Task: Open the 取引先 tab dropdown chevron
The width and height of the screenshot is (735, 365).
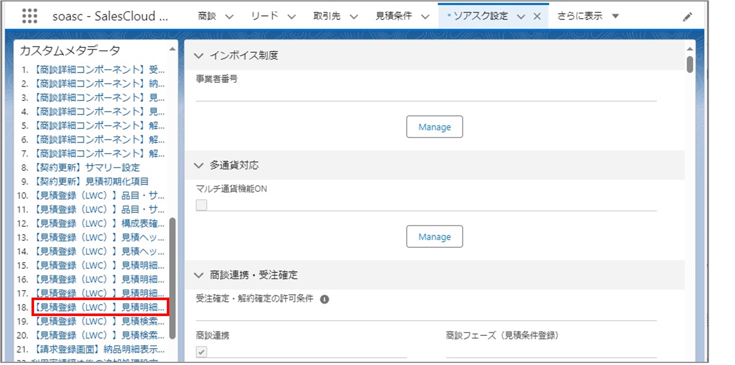Action: (x=354, y=17)
